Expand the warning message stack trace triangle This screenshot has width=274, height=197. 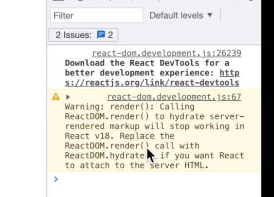[x=68, y=97]
